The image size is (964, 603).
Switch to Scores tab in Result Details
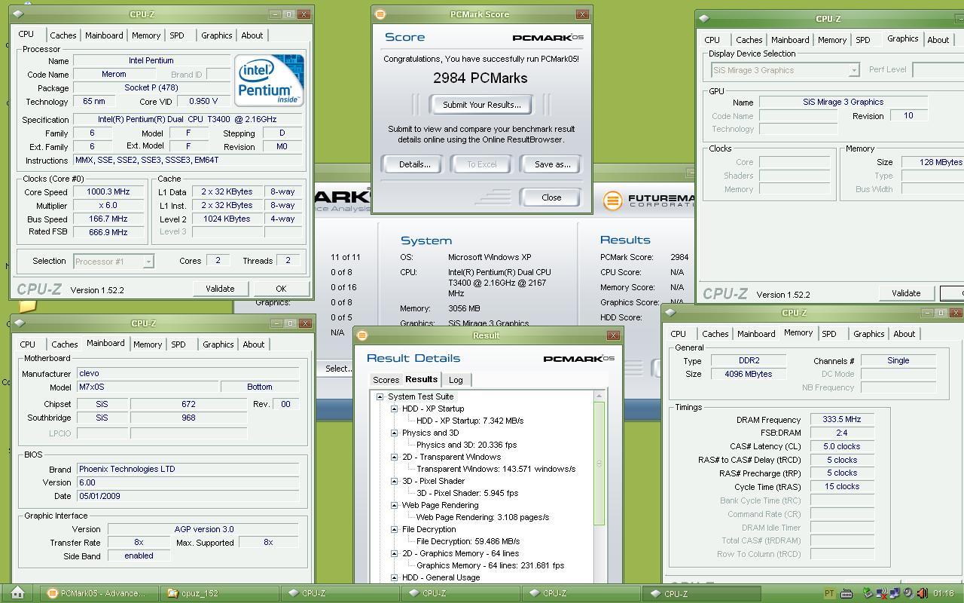click(386, 380)
